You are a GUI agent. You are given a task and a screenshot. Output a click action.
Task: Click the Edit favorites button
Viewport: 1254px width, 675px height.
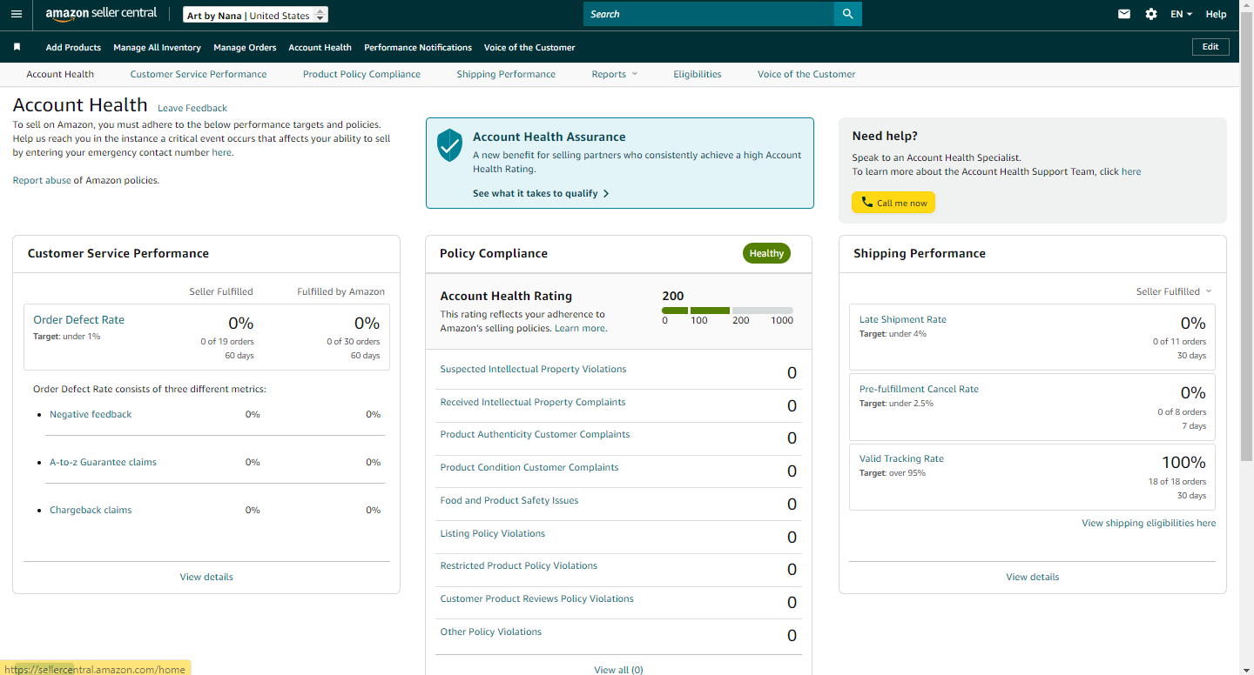click(1210, 47)
